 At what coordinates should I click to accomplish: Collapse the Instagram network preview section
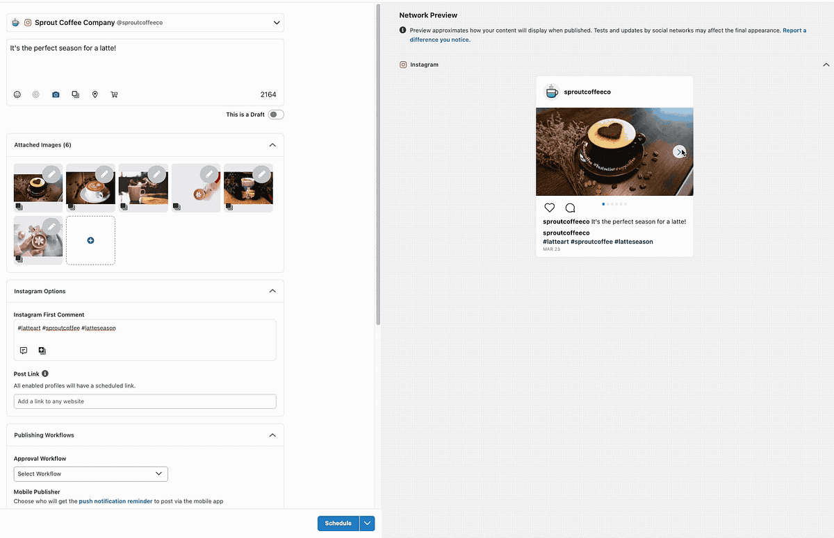[826, 64]
